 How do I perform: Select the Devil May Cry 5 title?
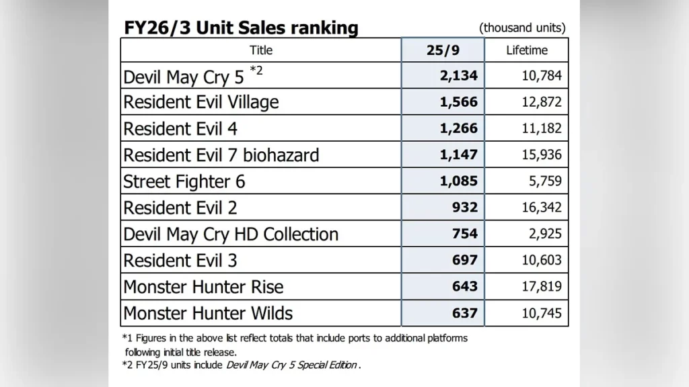coord(184,77)
